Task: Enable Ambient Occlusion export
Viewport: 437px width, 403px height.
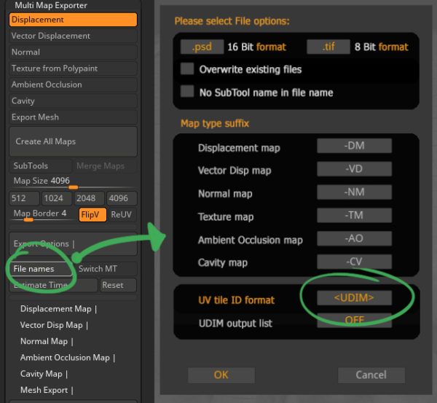Action: (73, 85)
